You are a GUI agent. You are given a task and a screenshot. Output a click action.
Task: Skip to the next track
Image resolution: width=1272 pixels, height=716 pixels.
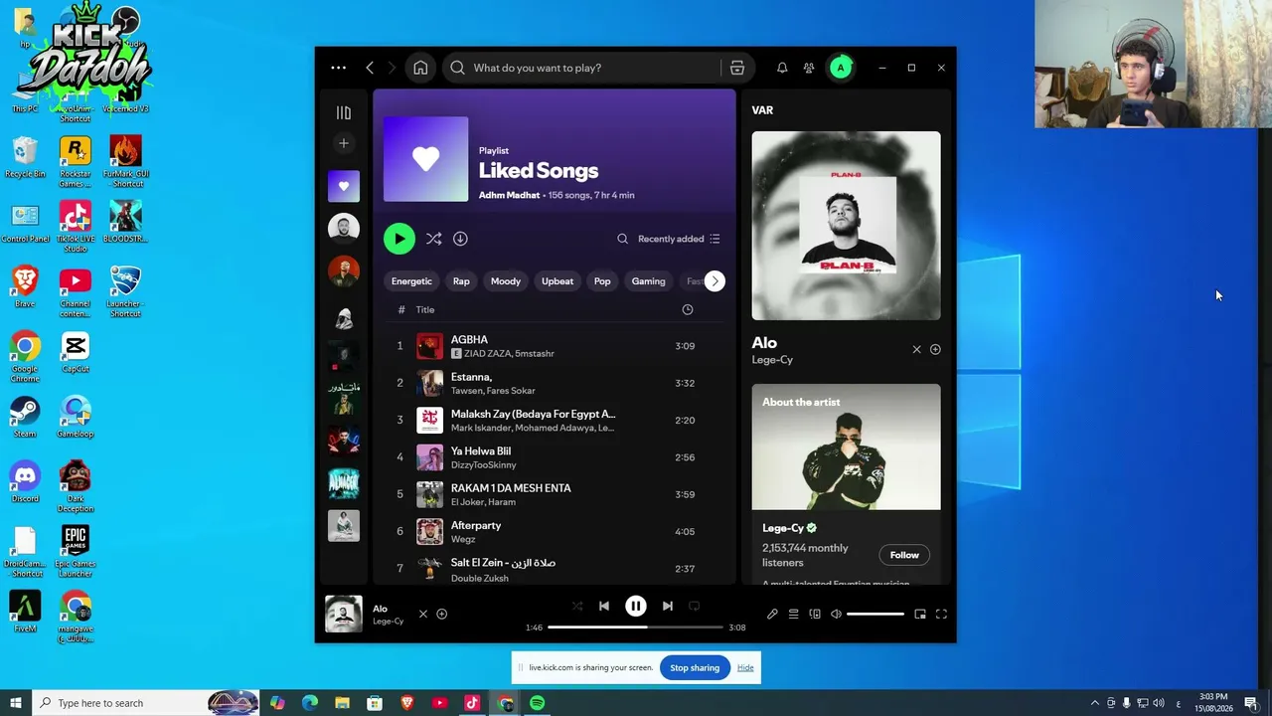click(668, 606)
